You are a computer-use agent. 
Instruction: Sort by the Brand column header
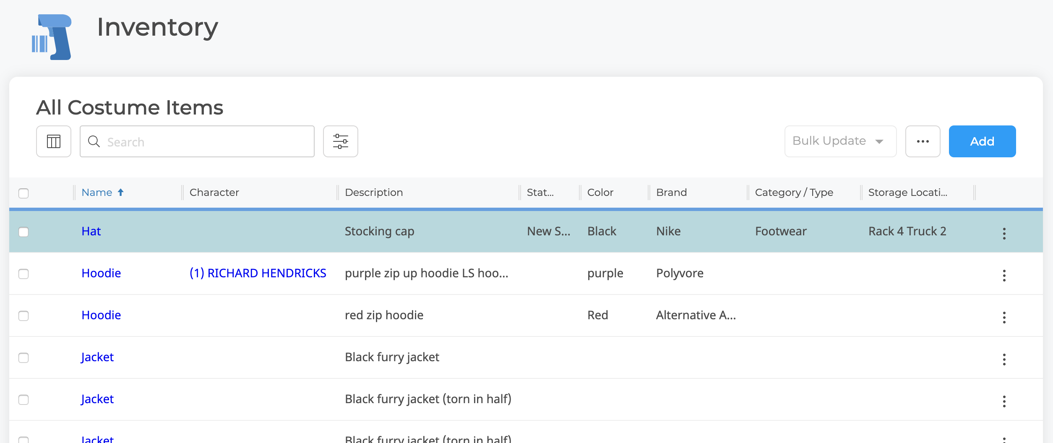(672, 192)
